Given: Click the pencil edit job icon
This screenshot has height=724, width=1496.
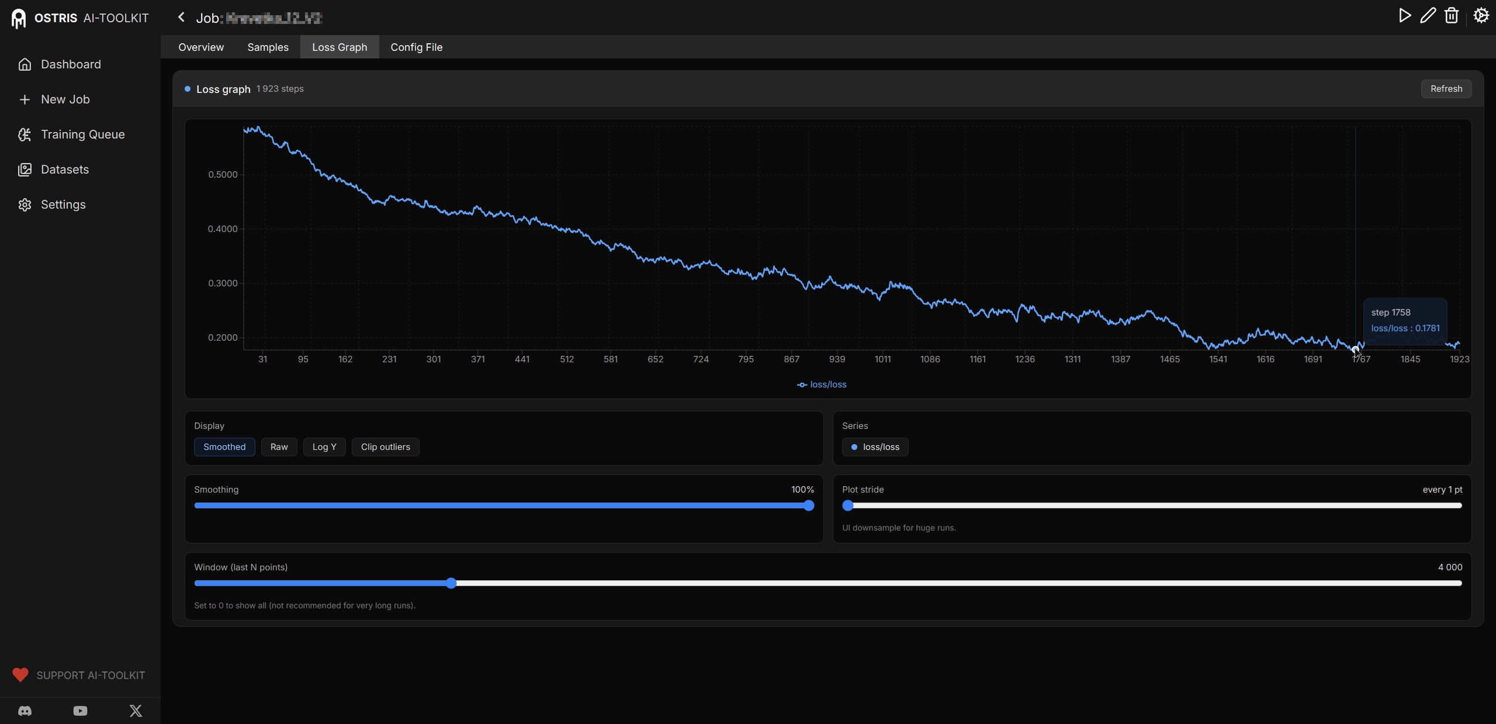Looking at the screenshot, I should [x=1428, y=16].
